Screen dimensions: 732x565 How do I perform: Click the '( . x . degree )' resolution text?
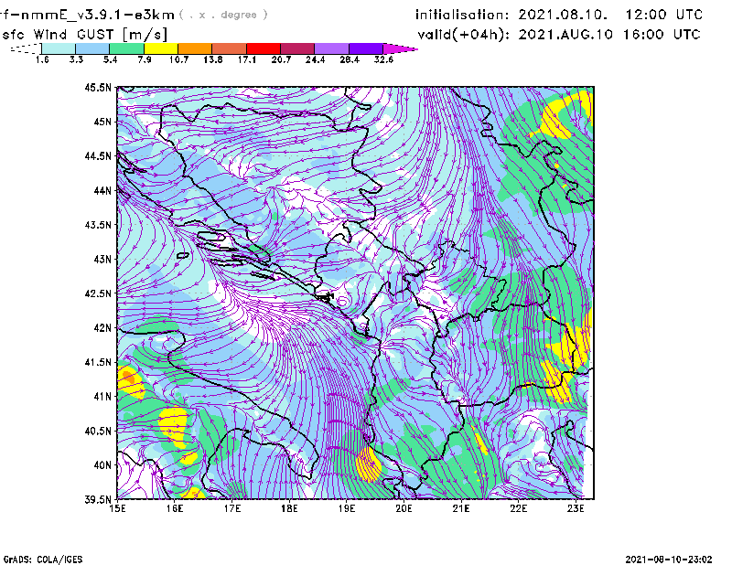pos(223,15)
